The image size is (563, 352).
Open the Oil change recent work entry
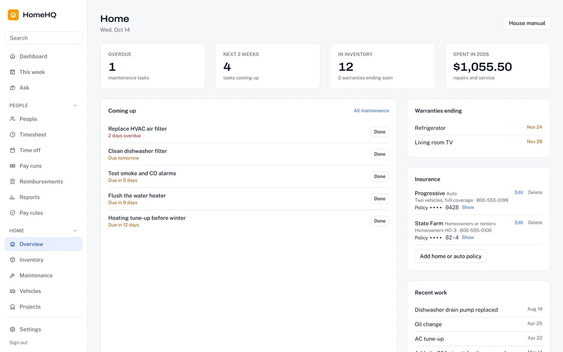click(x=479, y=324)
